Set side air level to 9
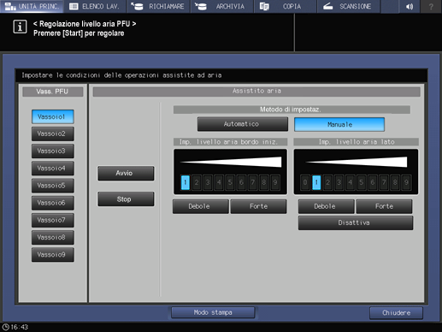 click(406, 182)
